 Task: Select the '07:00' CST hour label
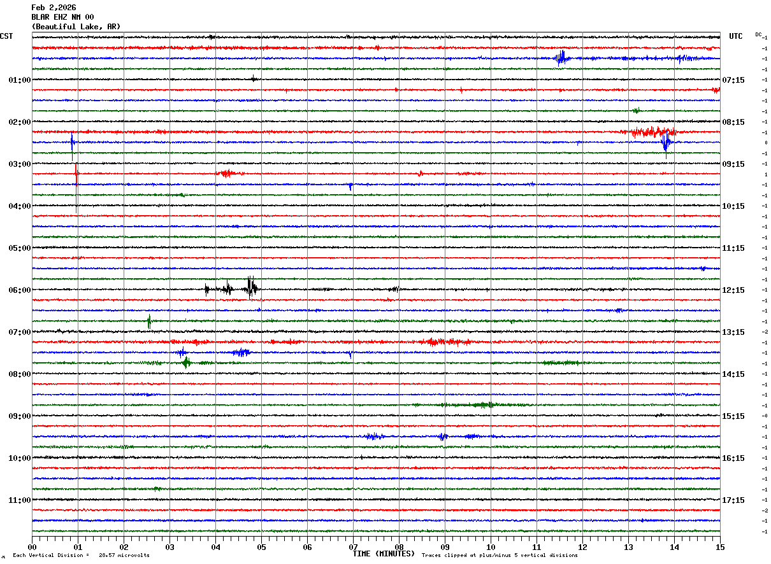tap(20, 332)
